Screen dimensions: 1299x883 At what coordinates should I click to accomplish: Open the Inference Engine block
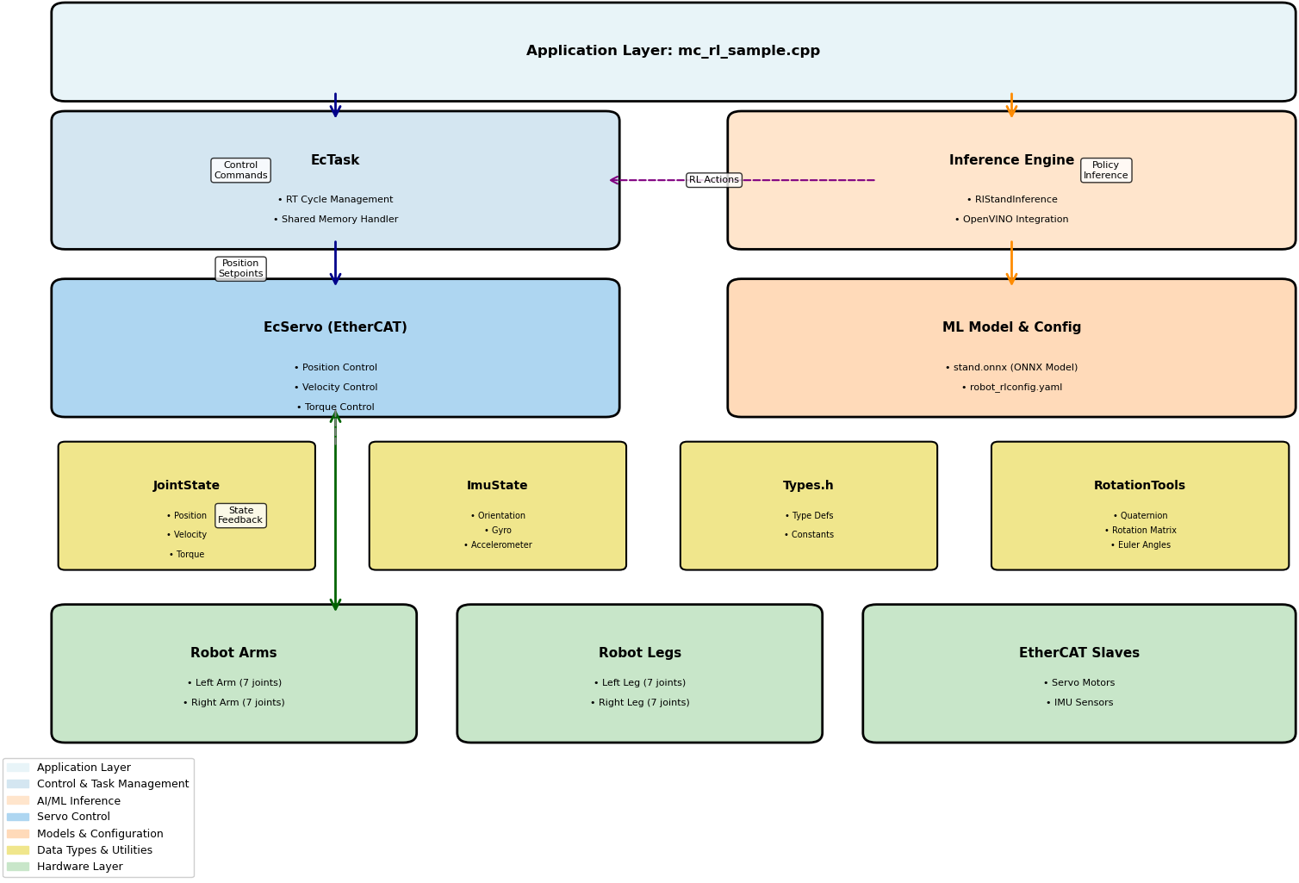[x=1011, y=178]
